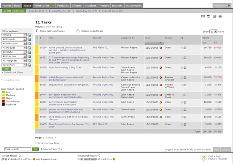Go to page 2 of tasks
Image resolution: width=233 pixels, height=164 pixels.
(46, 138)
